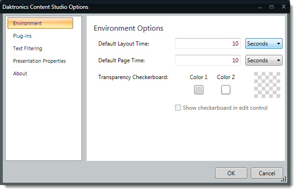
Task: Maximize the Options dialog window
Action: pos(271,7)
